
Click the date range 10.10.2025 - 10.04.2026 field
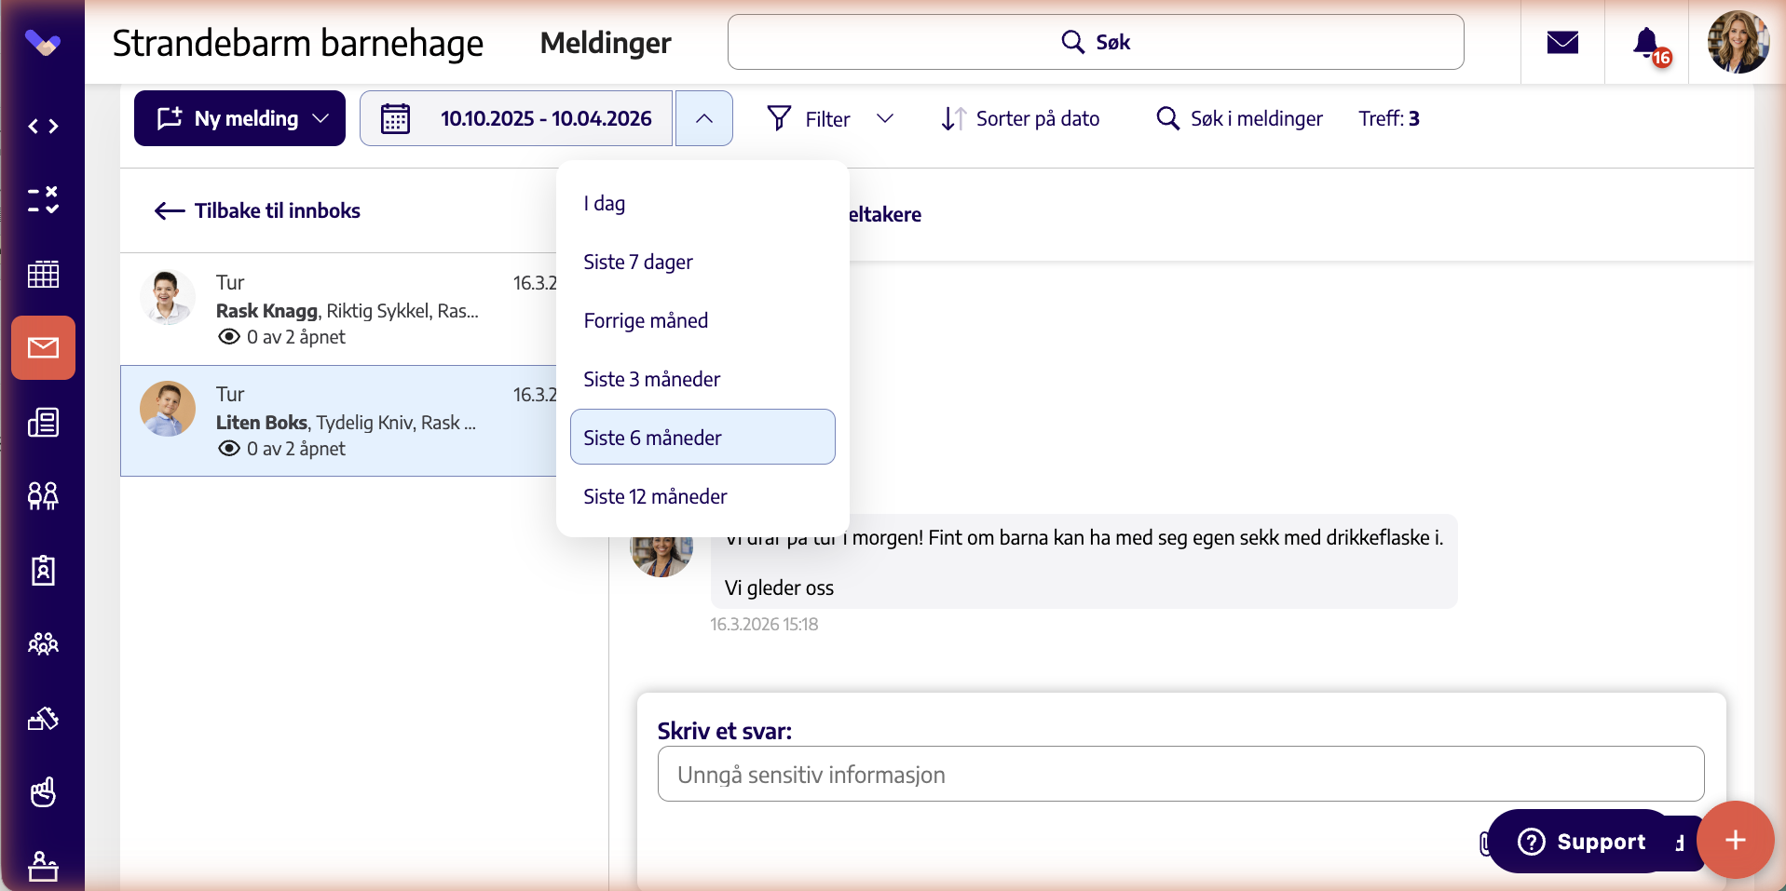click(516, 118)
